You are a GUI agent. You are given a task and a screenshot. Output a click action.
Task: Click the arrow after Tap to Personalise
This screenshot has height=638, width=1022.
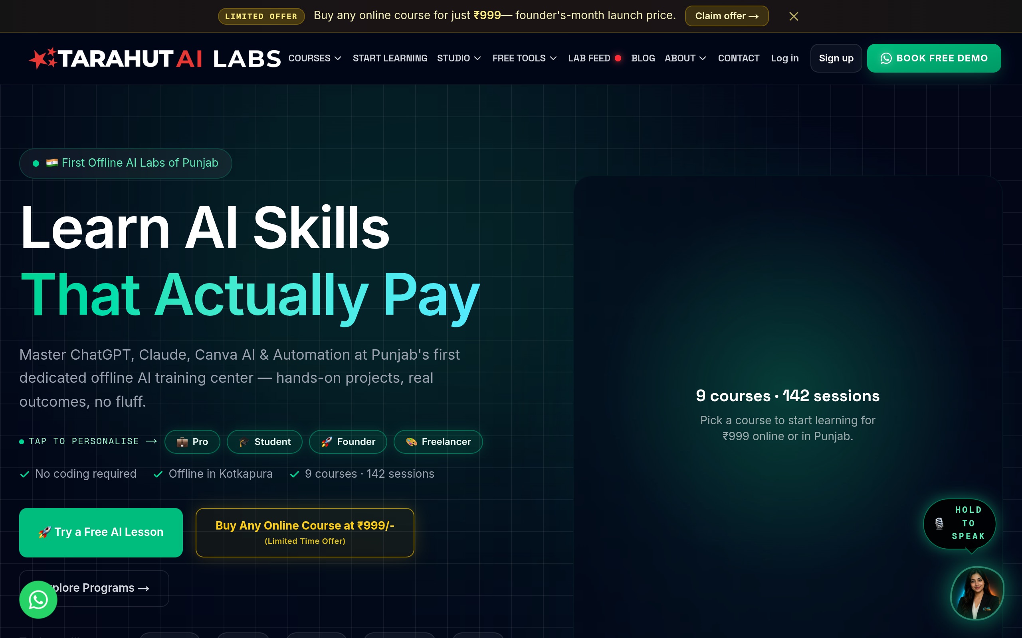click(x=151, y=441)
